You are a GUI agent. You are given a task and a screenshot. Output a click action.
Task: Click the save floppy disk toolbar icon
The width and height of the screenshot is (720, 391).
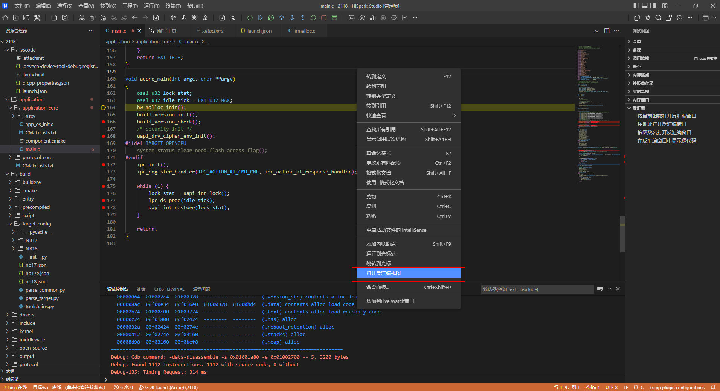pyautogui.click(x=65, y=18)
